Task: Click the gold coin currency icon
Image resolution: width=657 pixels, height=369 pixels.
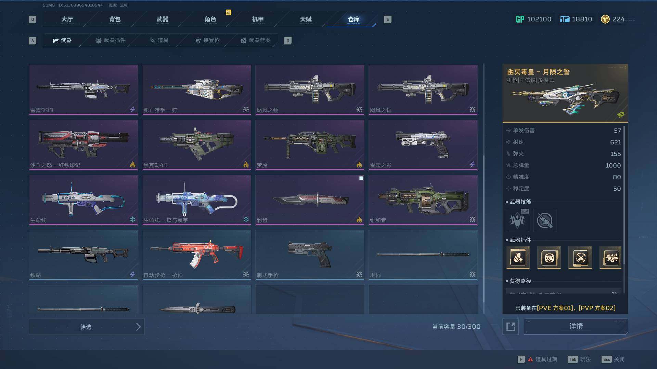Action: [605, 19]
